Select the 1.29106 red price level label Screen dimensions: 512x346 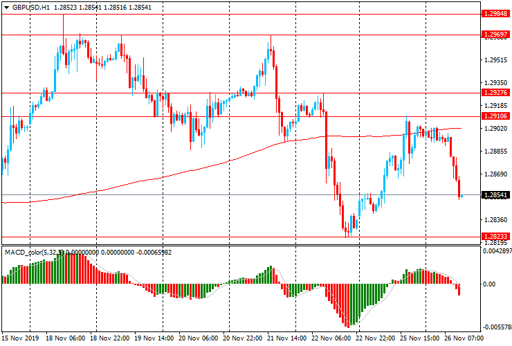tap(495, 116)
